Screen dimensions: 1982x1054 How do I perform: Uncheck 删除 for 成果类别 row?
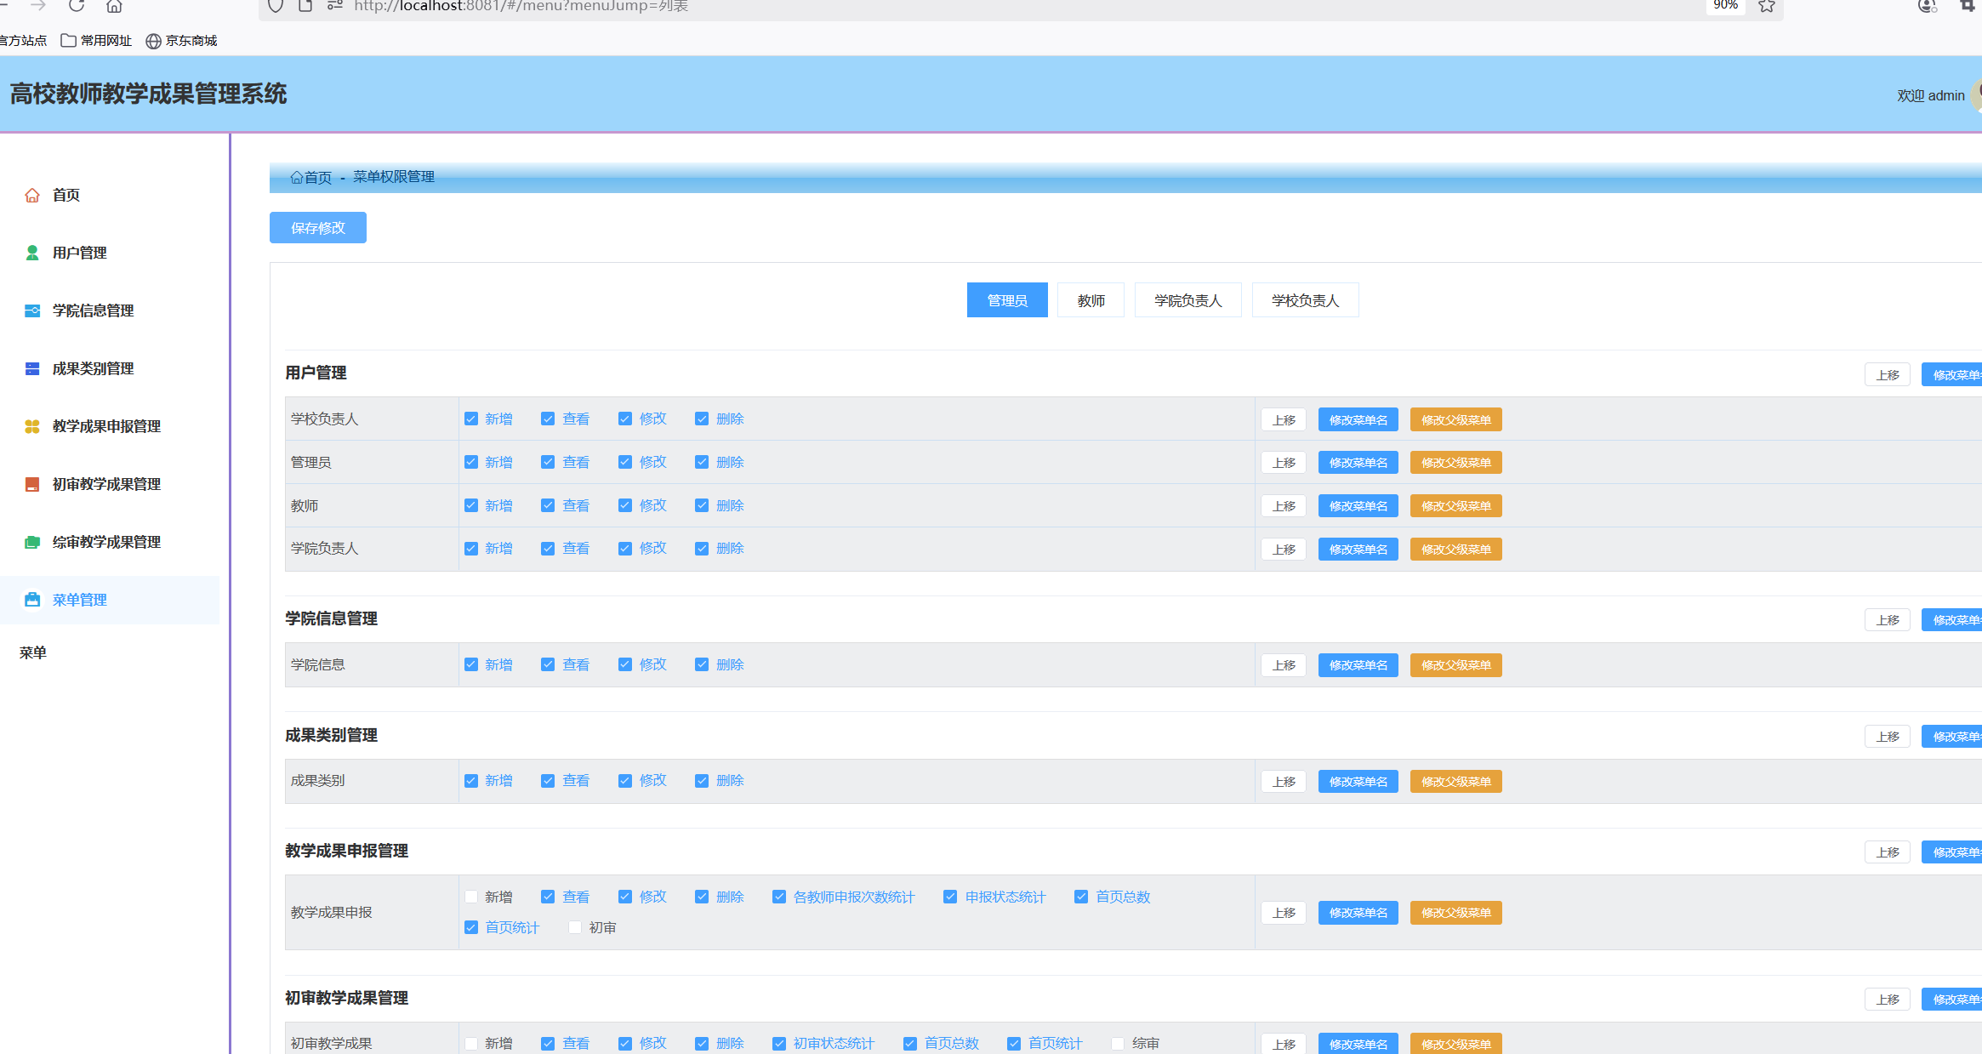tap(702, 781)
